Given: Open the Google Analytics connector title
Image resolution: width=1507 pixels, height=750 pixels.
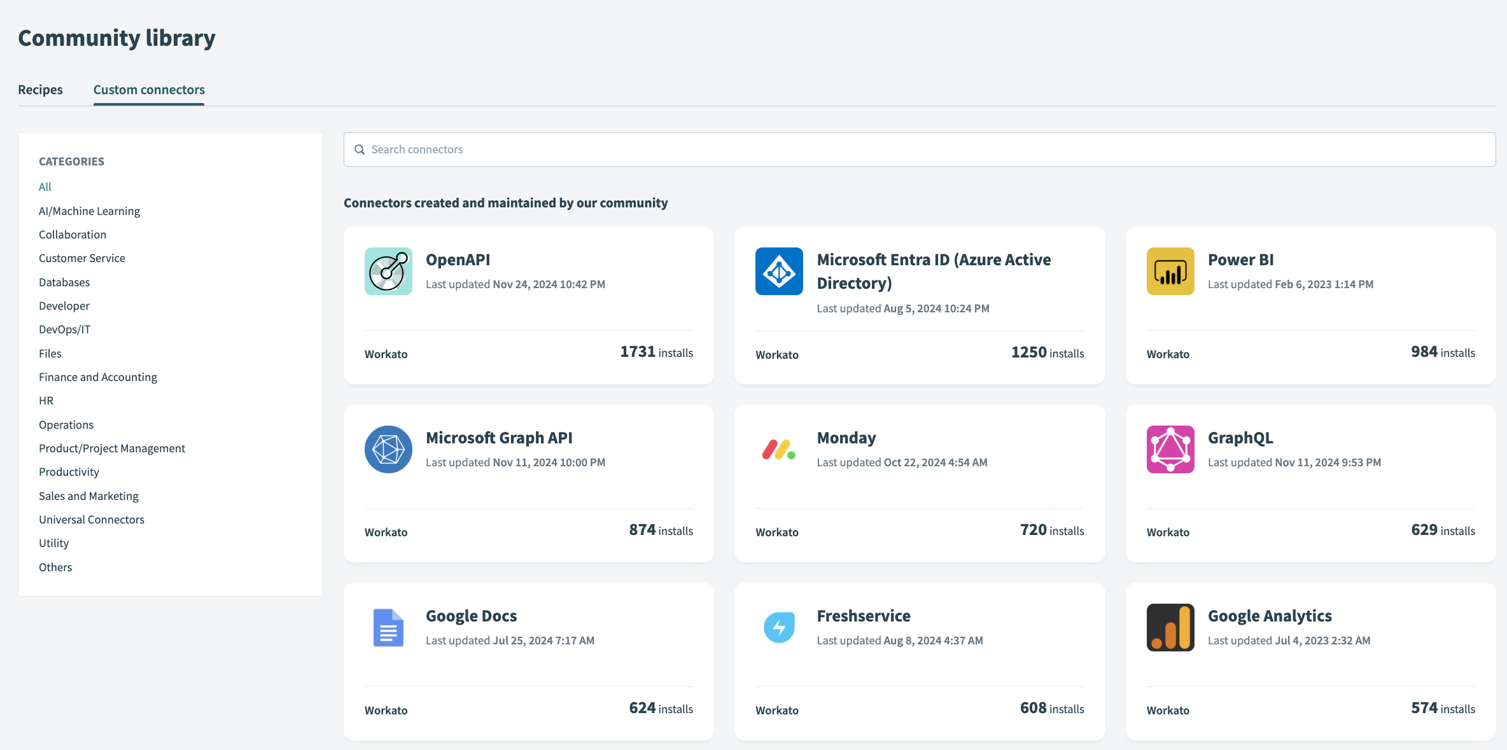Looking at the screenshot, I should click(1269, 616).
